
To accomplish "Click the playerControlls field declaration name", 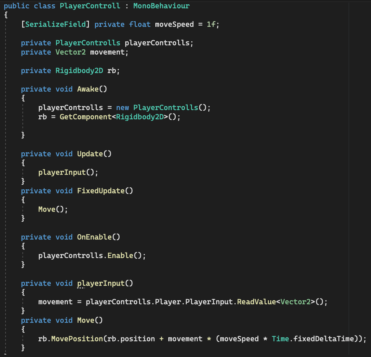I will click(x=157, y=43).
